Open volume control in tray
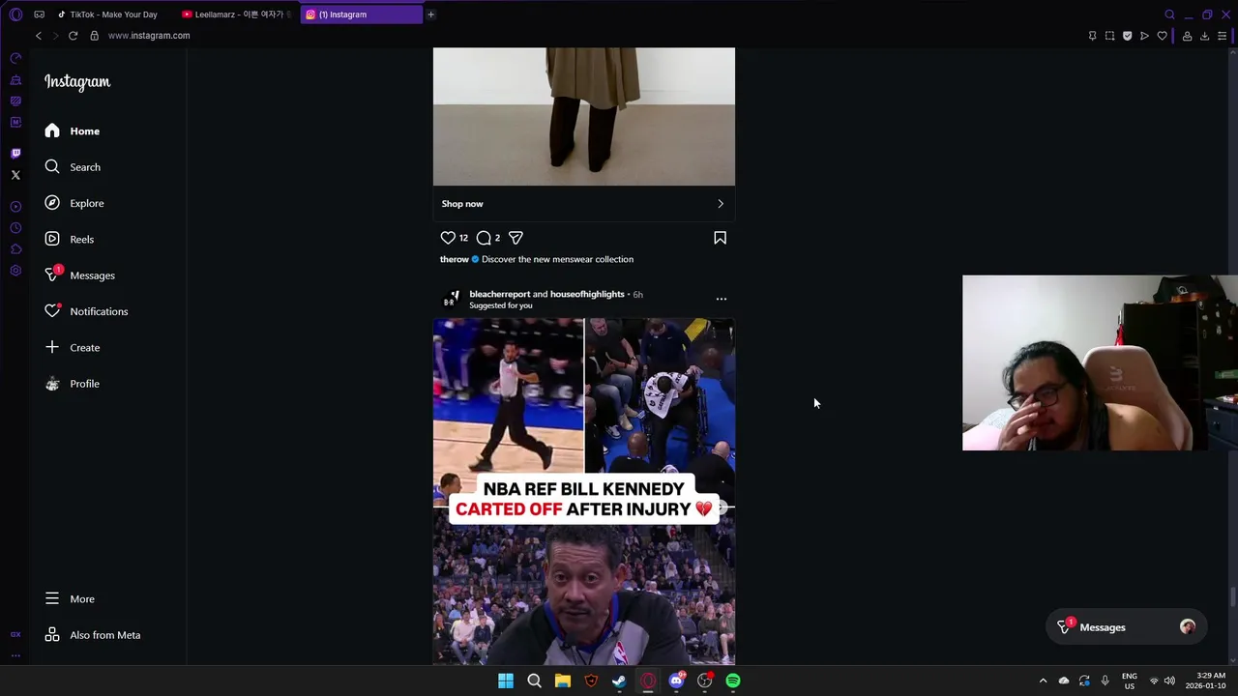Image resolution: width=1238 pixels, height=696 pixels. 1169,681
